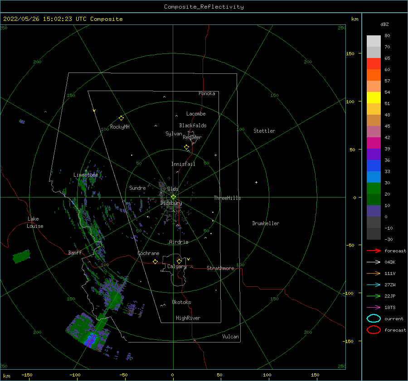Click the white plus marker east of ThreeHills
The image size is (408, 381).
pyautogui.click(x=256, y=182)
